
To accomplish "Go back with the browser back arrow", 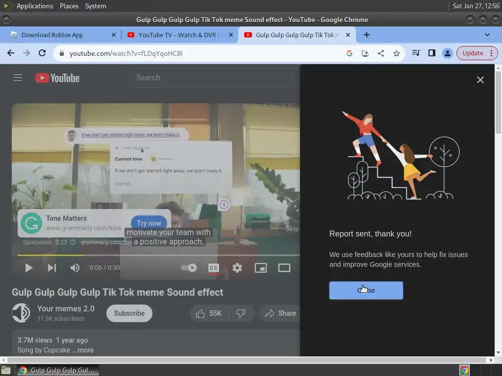I will (x=11, y=53).
